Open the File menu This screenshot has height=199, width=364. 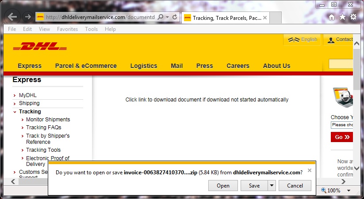pyautogui.click(x=12, y=29)
